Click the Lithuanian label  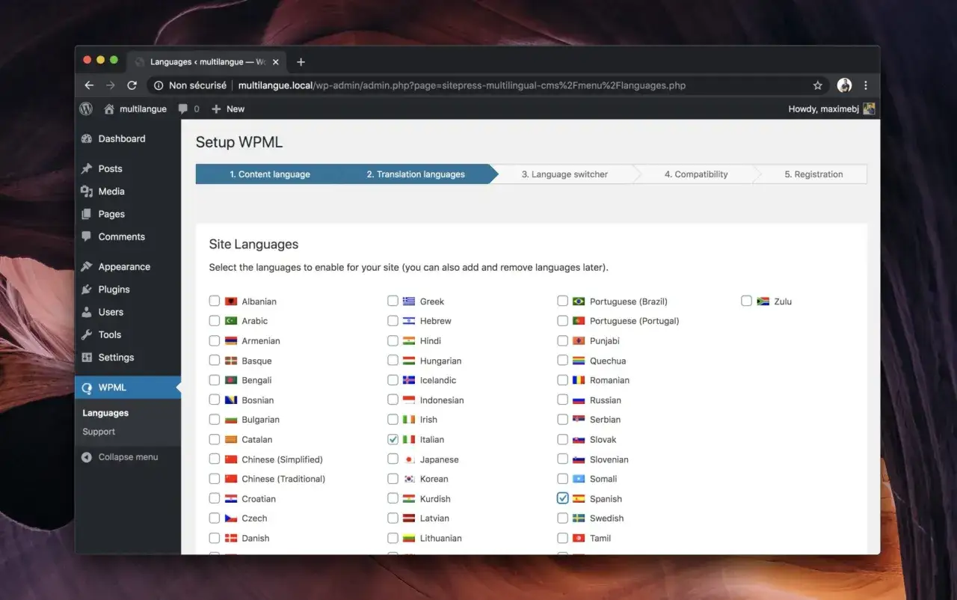pyautogui.click(x=440, y=538)
